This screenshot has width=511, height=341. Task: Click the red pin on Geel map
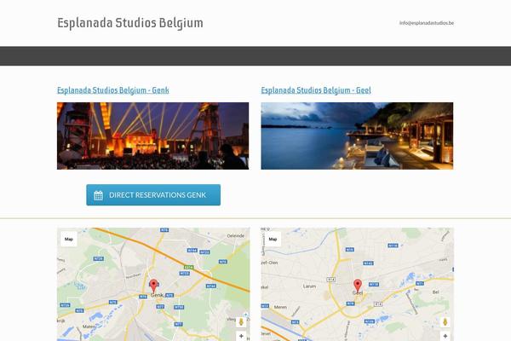358,286
